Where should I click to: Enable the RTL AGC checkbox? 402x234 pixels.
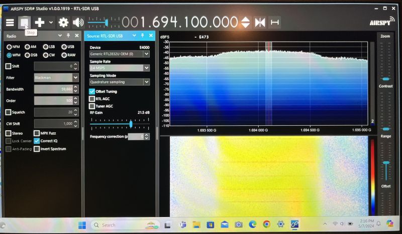click(92, 99)
